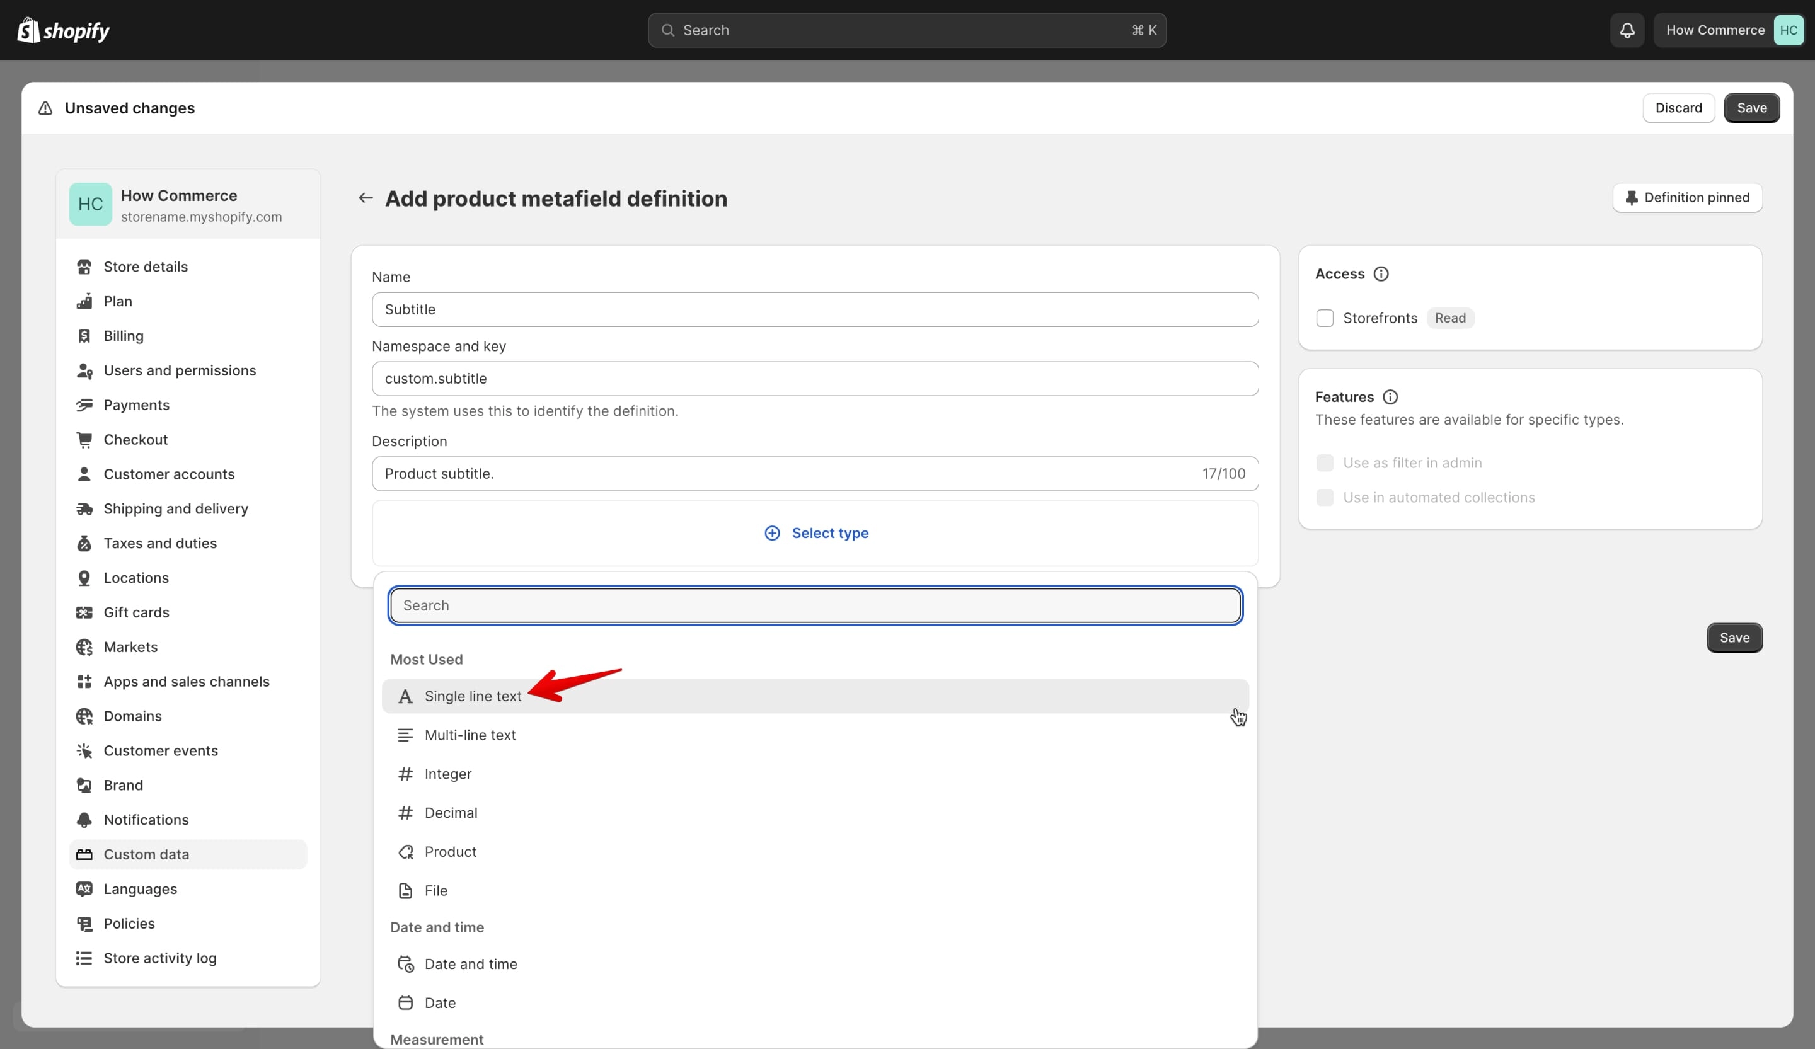Click the How Commerce store card
This screenshot has height=1049, width=1815.
(x=188, y=205)
